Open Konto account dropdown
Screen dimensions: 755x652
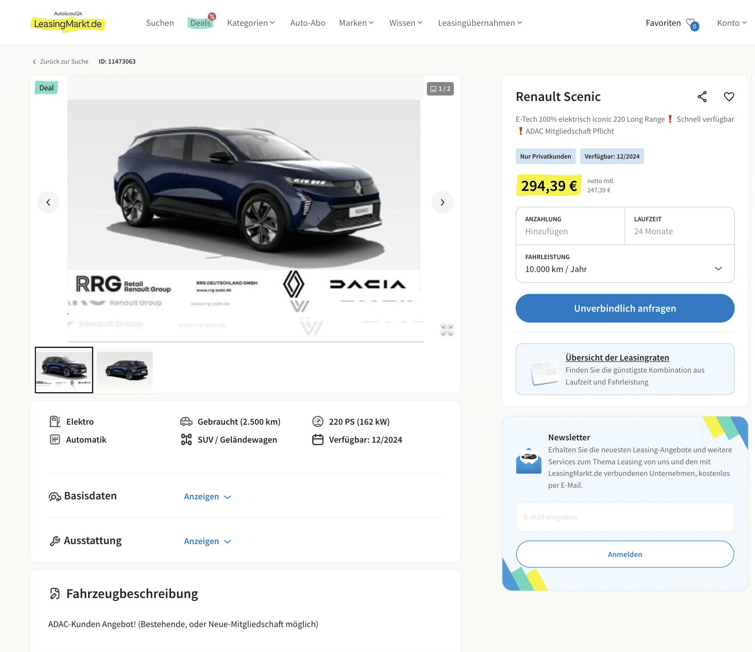coord(731,23)
